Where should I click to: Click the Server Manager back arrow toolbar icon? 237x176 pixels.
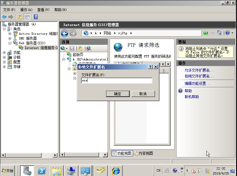pos(4,17)
